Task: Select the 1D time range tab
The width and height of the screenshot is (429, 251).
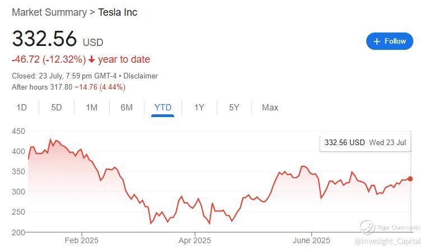Action: (21, 108)
